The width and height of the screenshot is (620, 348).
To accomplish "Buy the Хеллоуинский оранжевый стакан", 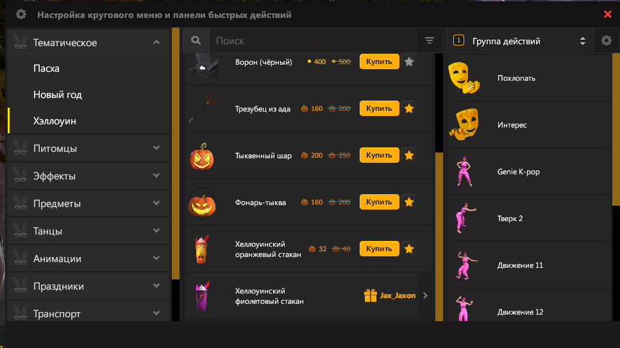I will click(x=379, y=249).
